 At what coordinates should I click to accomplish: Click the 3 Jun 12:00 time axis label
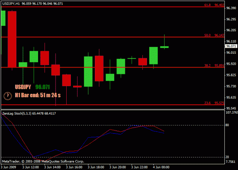[x=30, y=167]
